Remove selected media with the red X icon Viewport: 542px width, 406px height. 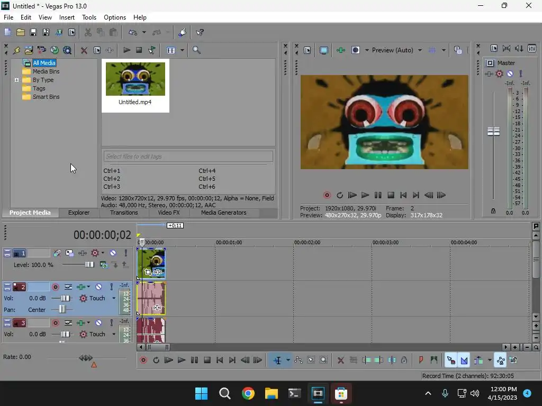[x=84, y=50]
